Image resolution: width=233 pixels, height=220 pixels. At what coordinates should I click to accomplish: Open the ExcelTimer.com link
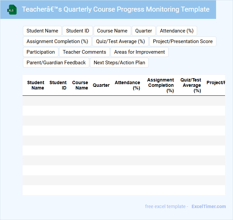[x=209, y=206]
